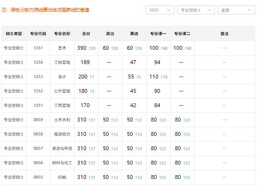This screenshot has width=258, height=188.
Task: Click total score 390 for 艺术
Action: tap(82, 48)
